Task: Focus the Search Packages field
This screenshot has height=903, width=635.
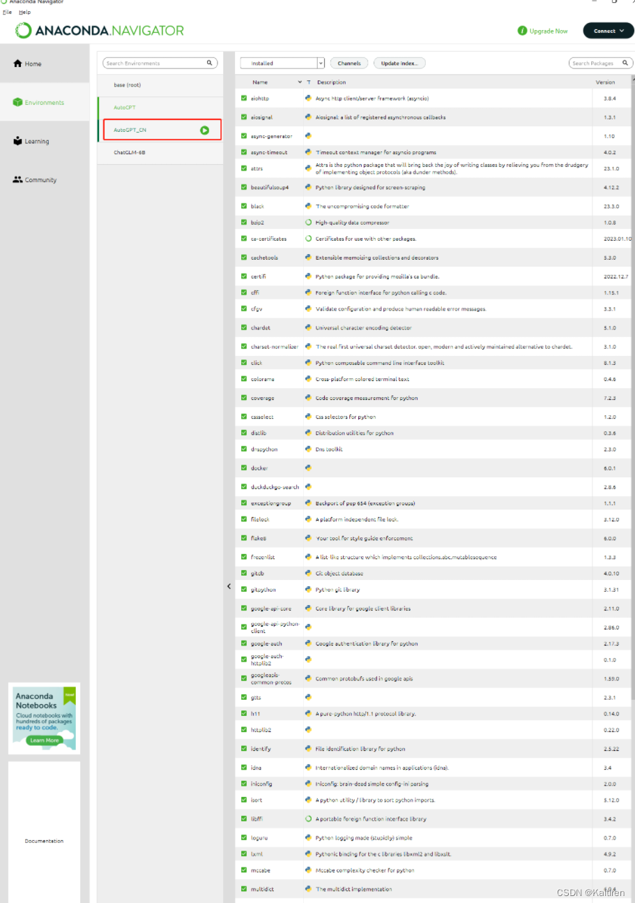Action: 601,63
